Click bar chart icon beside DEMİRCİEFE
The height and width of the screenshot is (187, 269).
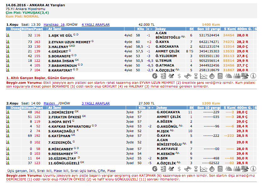(8, 112)
